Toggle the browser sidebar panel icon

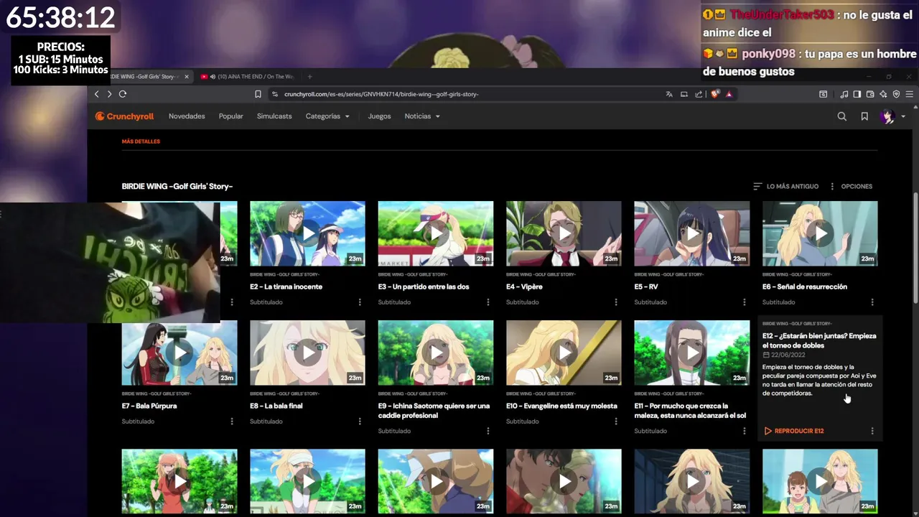(857, 94)
